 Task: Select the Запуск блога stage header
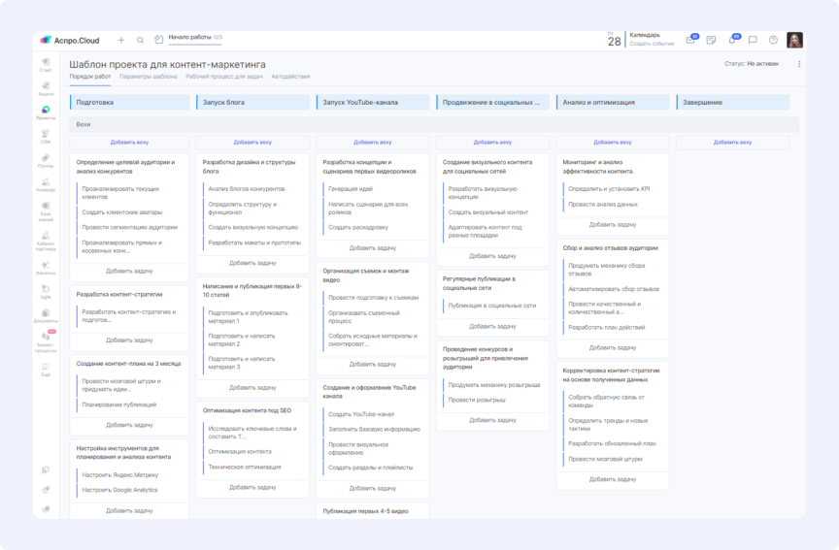click(252, 102)
